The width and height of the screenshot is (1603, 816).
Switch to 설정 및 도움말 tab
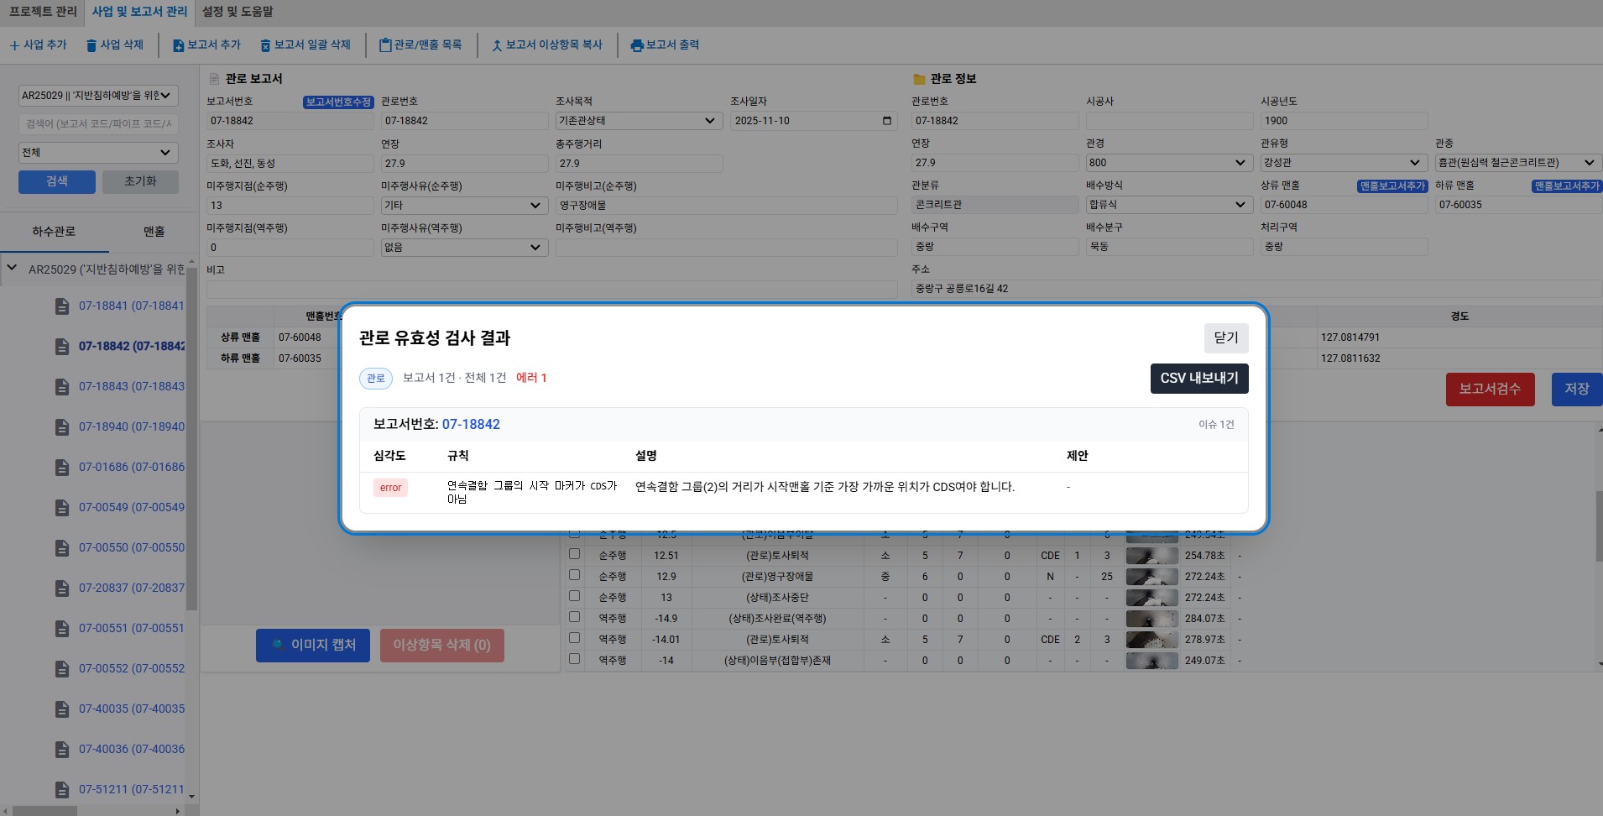(238, 12)
